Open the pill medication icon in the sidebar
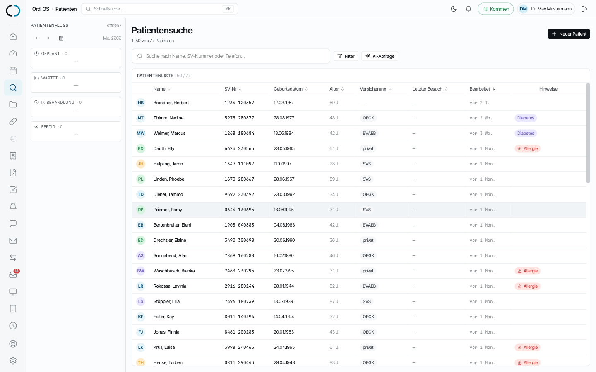This screenshot has height=372, width=596. [13, 122]
